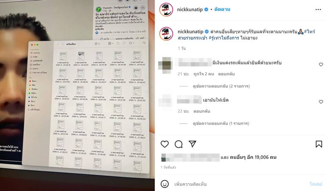Open comments via the speech bubble icon

point(178,144)
